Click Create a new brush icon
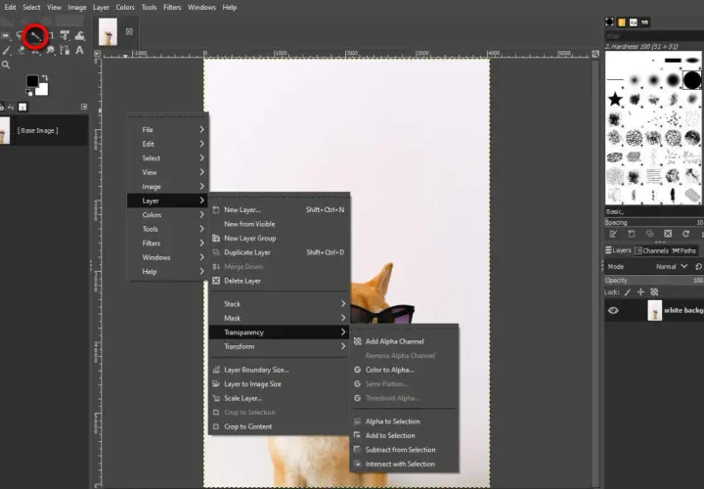This screenshot has height=489, width=704. (x=632, y=234)
